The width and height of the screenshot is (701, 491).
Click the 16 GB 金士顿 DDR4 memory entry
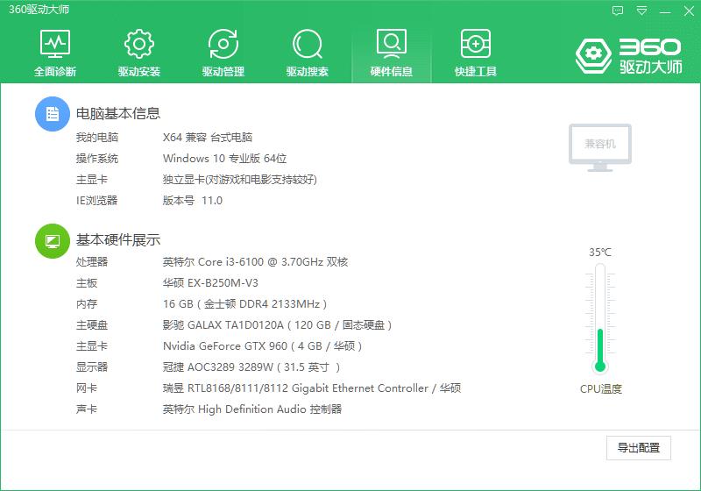tap(245, 304)
